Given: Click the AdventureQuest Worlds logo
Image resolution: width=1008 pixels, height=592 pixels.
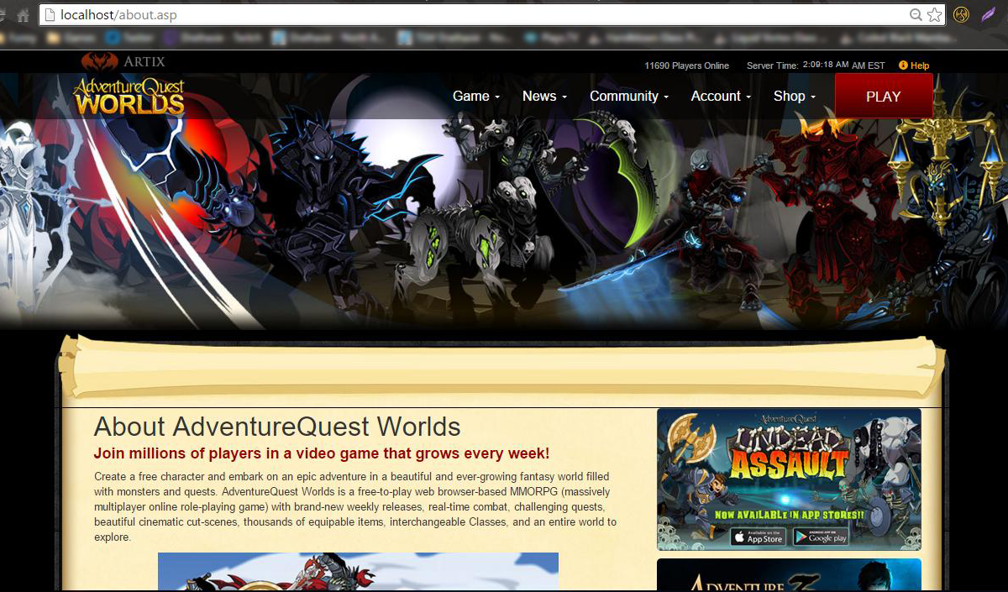Looking at the screenshot, I should [x=129, y=97].
